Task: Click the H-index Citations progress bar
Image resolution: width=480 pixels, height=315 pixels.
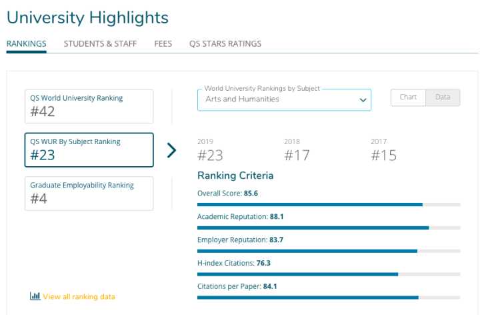Action: click(329, 274)
